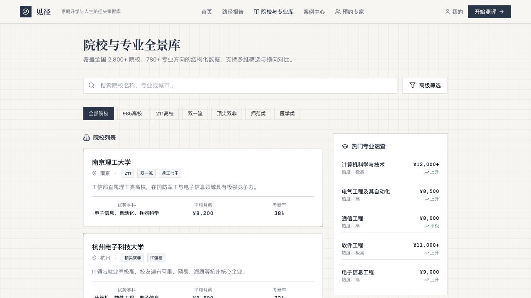531x298 pixels.
Task: Open the 南京理工大学 school card title
Action: pyautogui.click(x=111, y=162)
